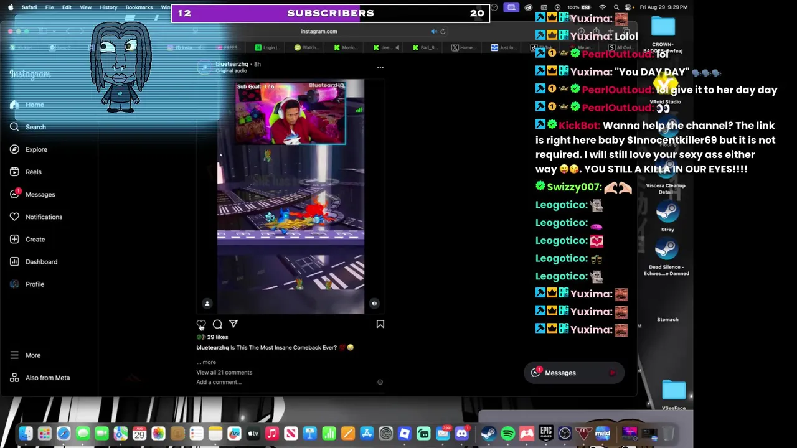This screenshot has height=448, width=797.
Task: Click the instagram.com address bar
Action: (x=319, y=31)
